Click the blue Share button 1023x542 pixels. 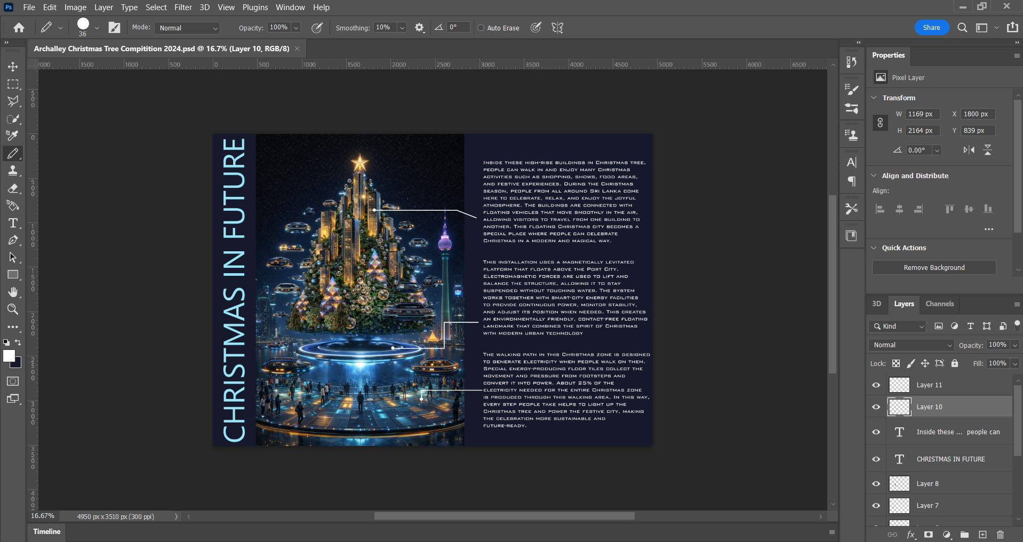[931, 28]
